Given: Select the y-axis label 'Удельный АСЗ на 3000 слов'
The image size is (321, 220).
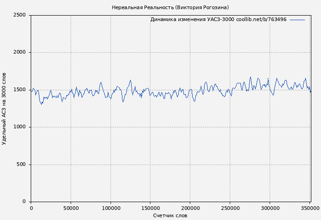Looking at the screenshot, I should click(x=5, y=109).
